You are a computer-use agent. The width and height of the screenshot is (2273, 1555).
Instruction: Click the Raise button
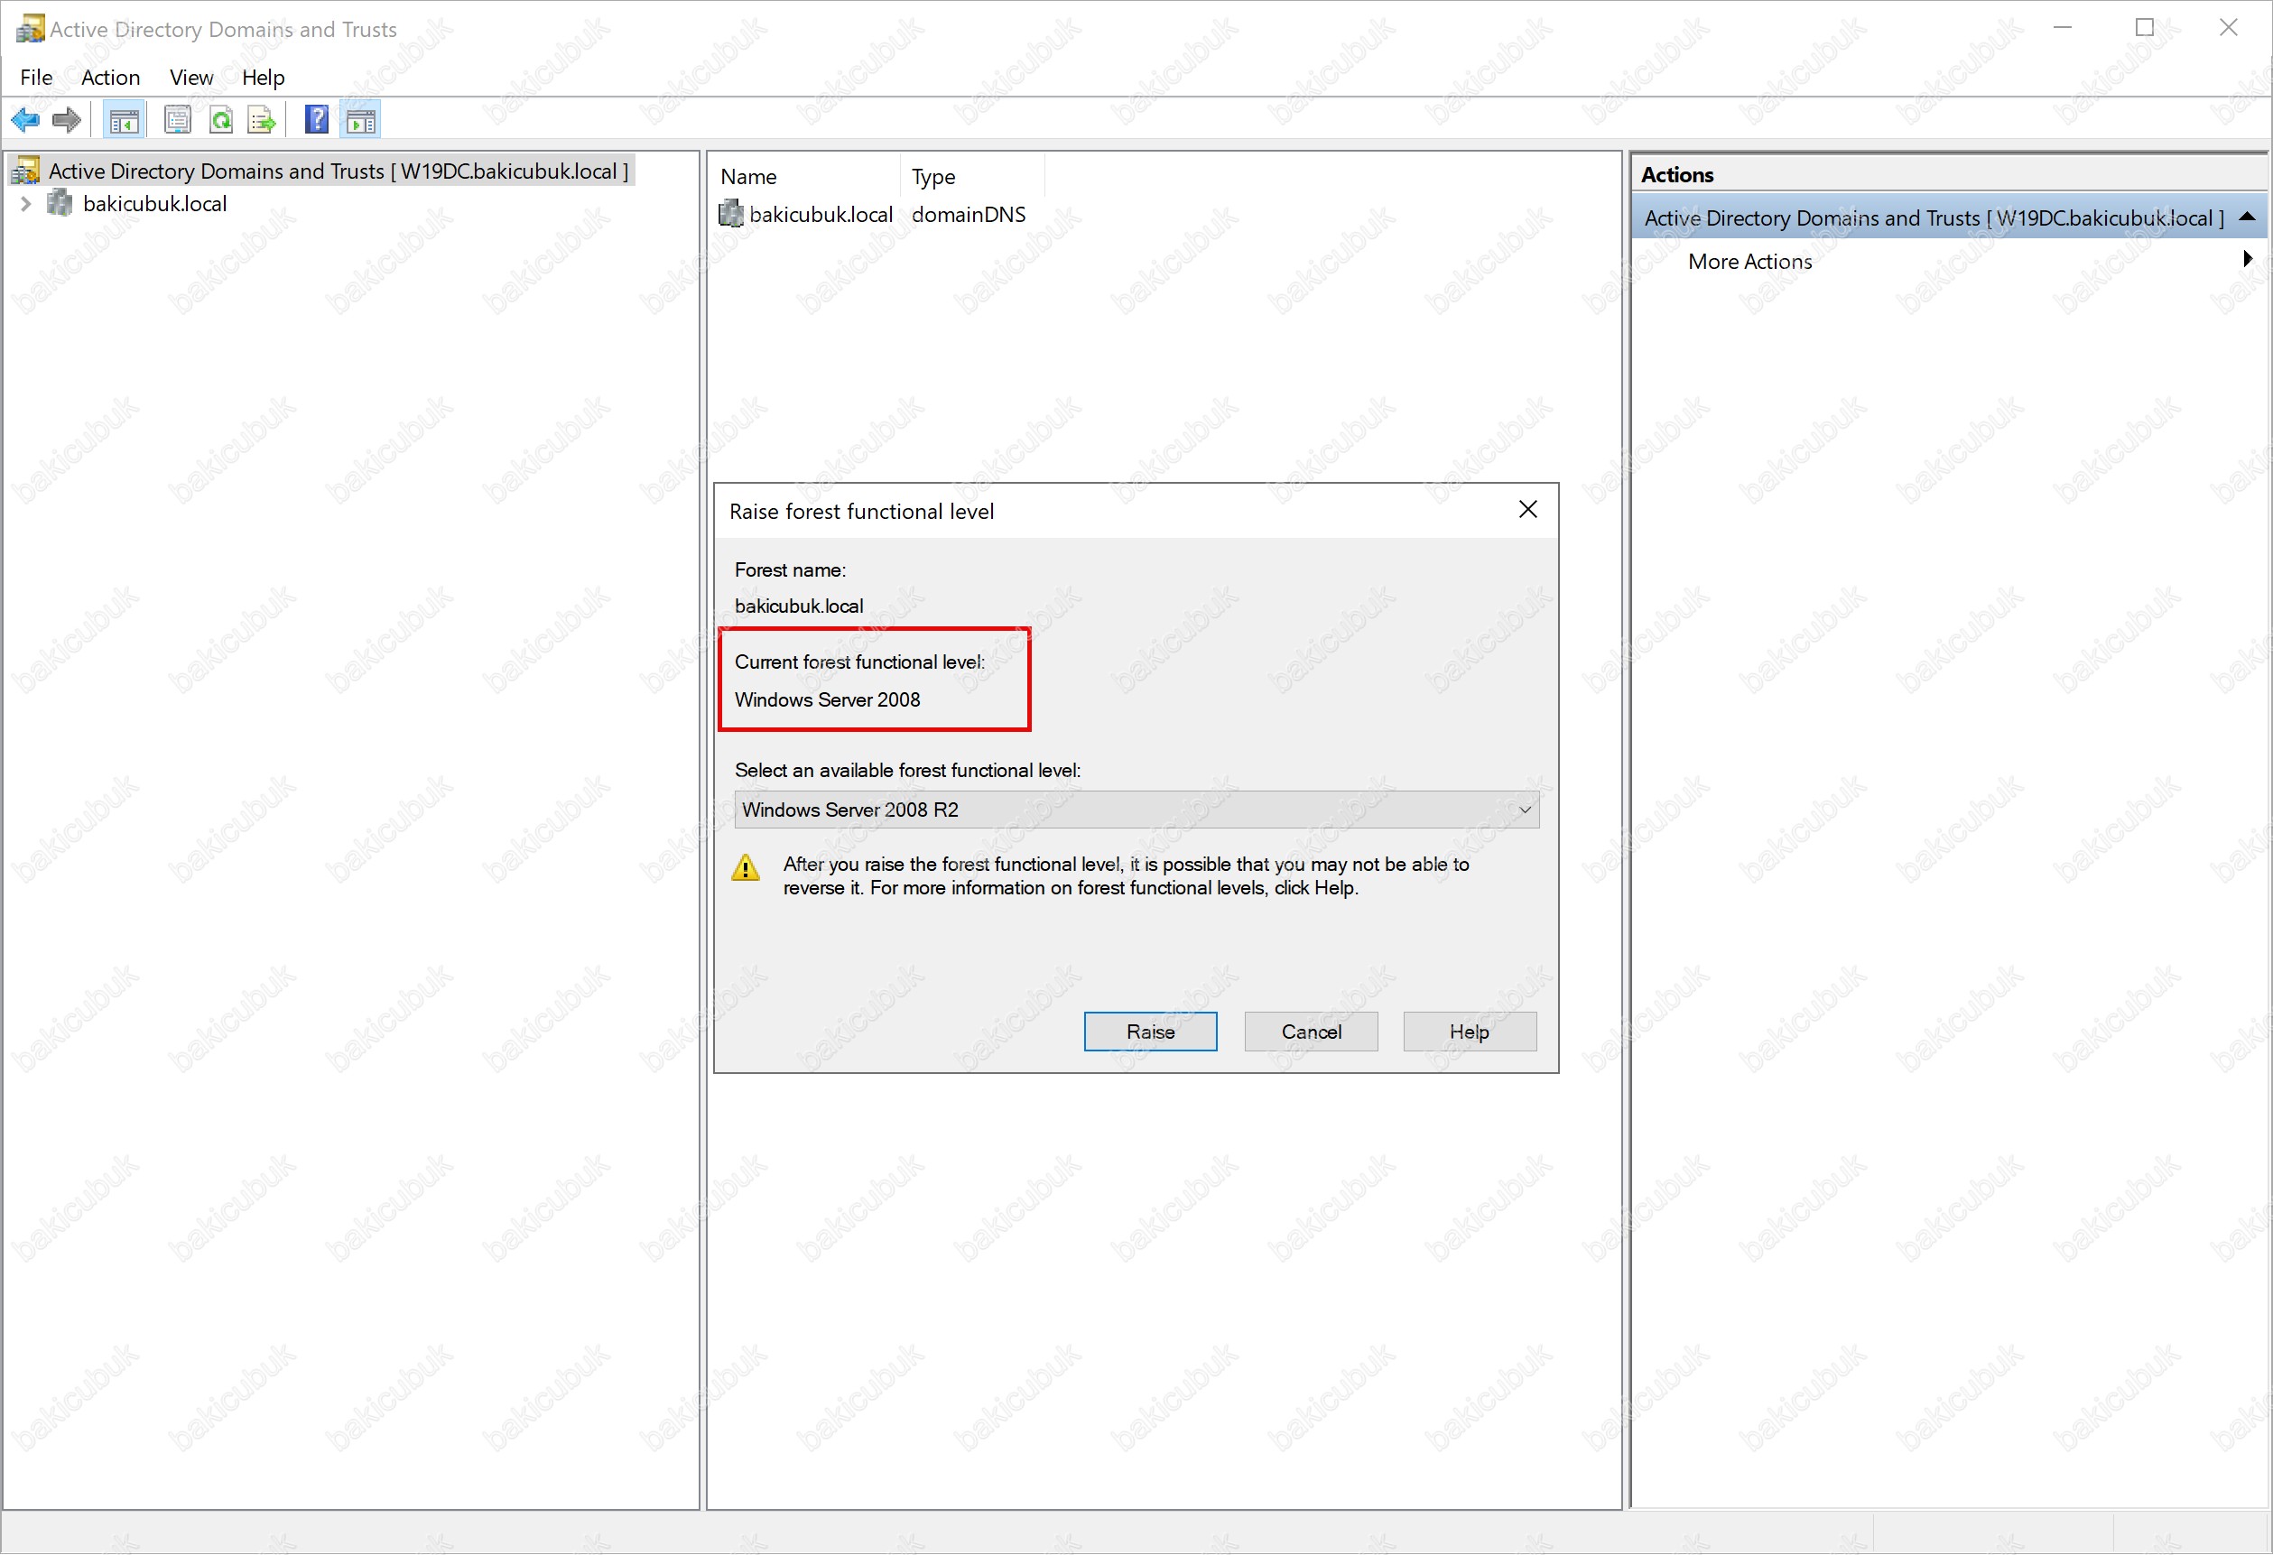coord(1150,1032)
